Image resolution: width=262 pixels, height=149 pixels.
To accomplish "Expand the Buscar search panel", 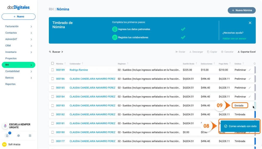I will tap(56, 52).
